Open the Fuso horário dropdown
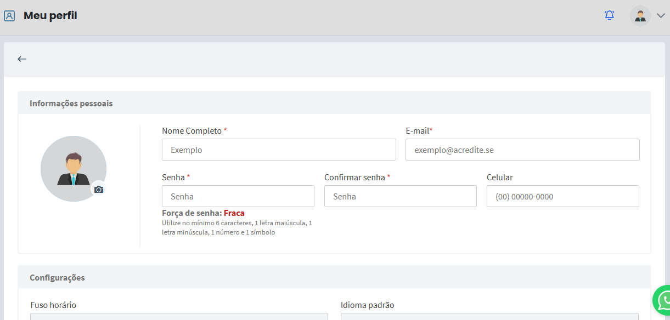 pos(179,316)
